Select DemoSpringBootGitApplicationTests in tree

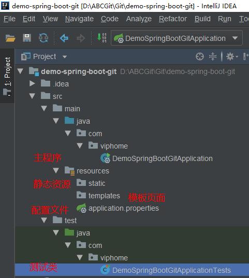tap(171, 270)
